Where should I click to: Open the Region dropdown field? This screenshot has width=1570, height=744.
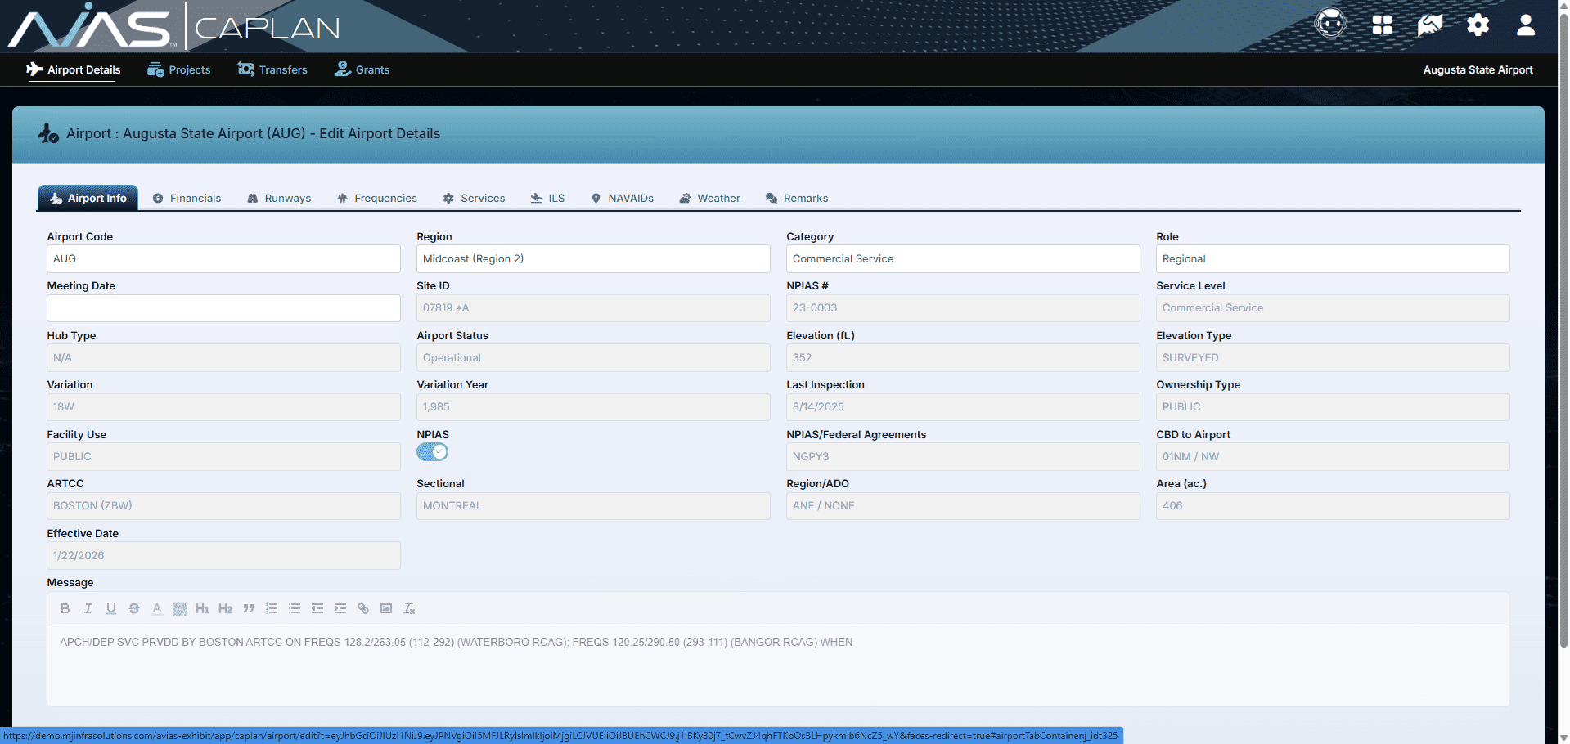click(x=592, y=259)
